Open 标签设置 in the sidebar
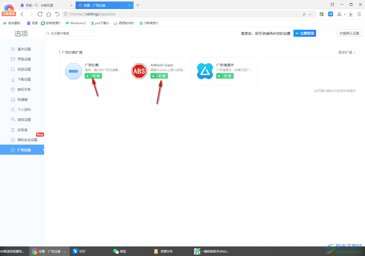 click(22, 69)
